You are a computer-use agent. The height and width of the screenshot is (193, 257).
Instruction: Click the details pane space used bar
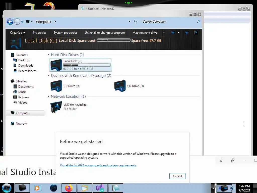[114, 40]
